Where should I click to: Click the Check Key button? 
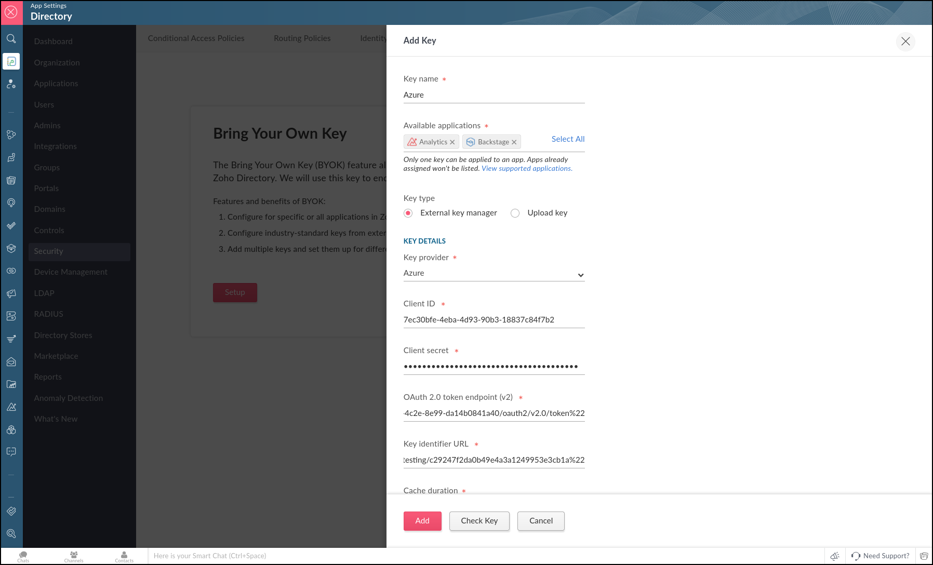(479, 521)
